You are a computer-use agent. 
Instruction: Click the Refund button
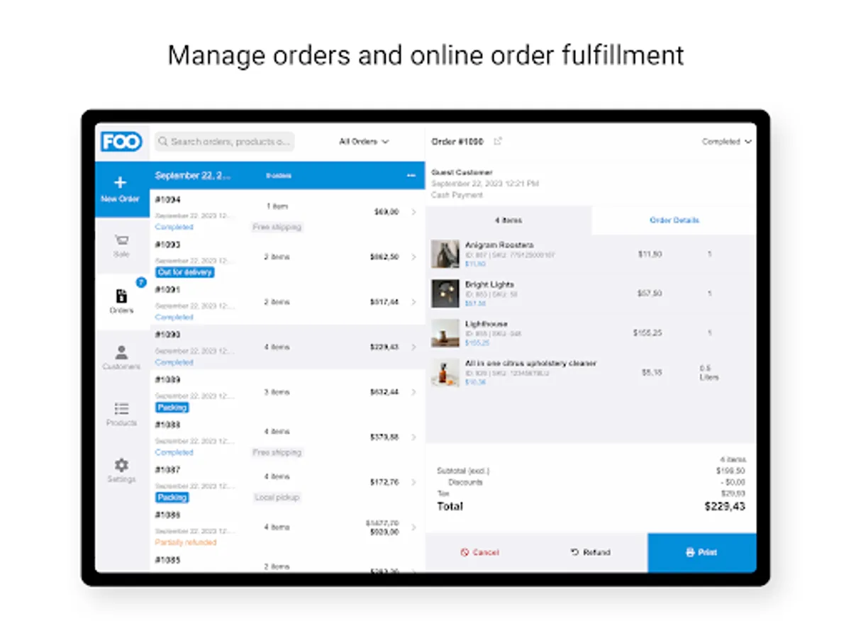click(591, 552)
